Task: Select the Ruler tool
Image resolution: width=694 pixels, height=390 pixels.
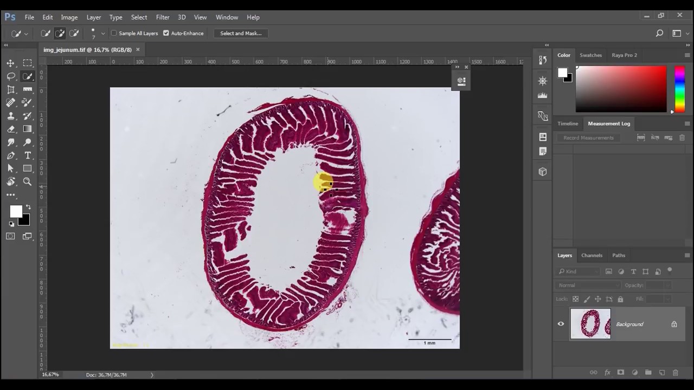Action: click(28, 89)
